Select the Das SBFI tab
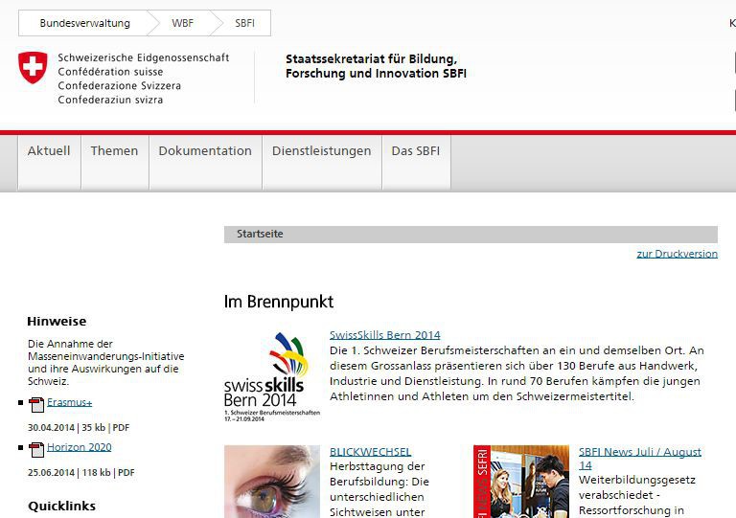Image resolution: width=736 pixels, height=518 pixels. [x=416, y=162]
